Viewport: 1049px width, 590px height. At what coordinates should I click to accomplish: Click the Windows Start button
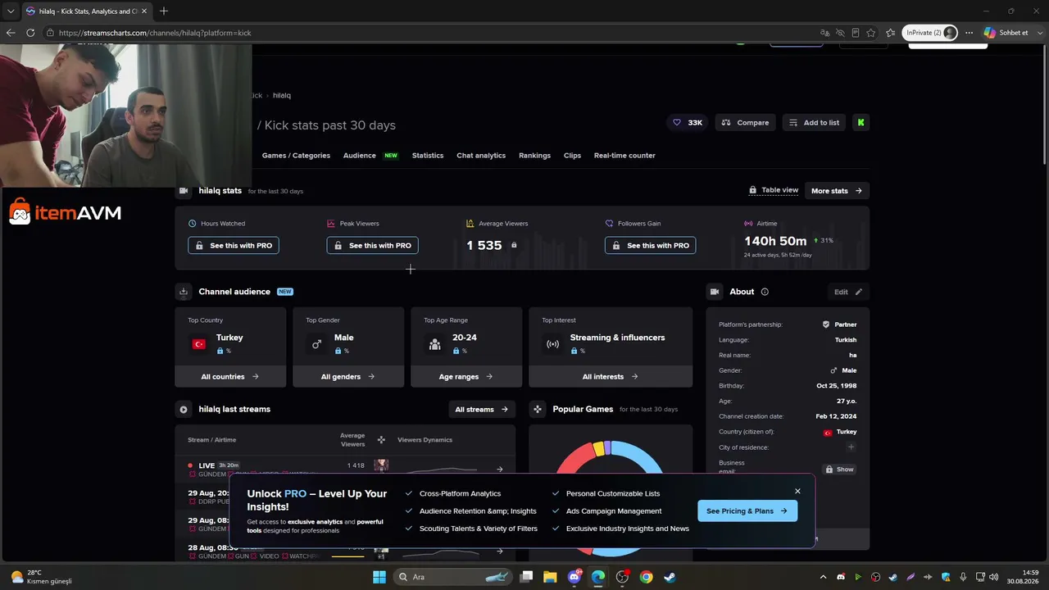(379, 577)
